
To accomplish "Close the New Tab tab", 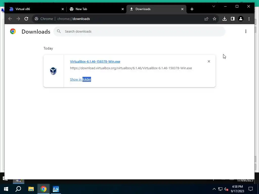I will (123, 9).
